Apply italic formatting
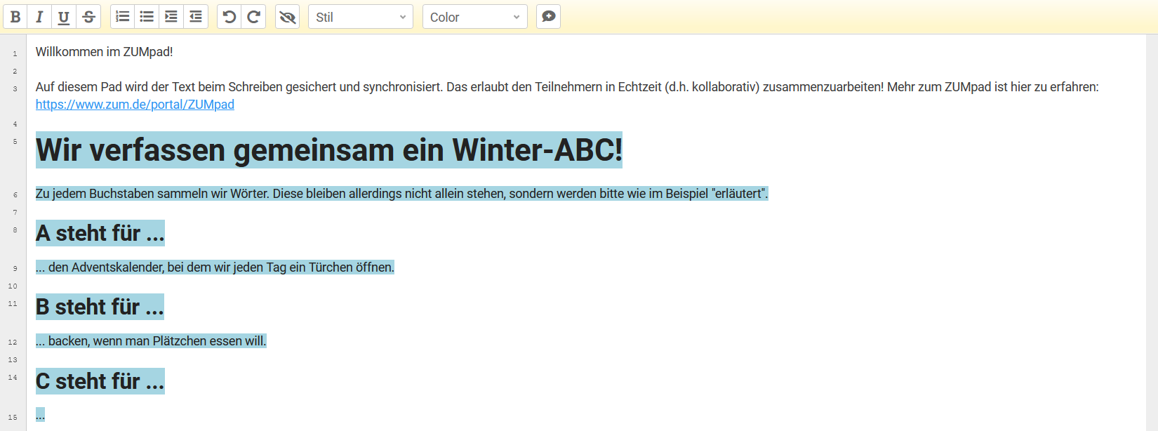Screen dimensions: 1158x431 [x=39, y=17]
